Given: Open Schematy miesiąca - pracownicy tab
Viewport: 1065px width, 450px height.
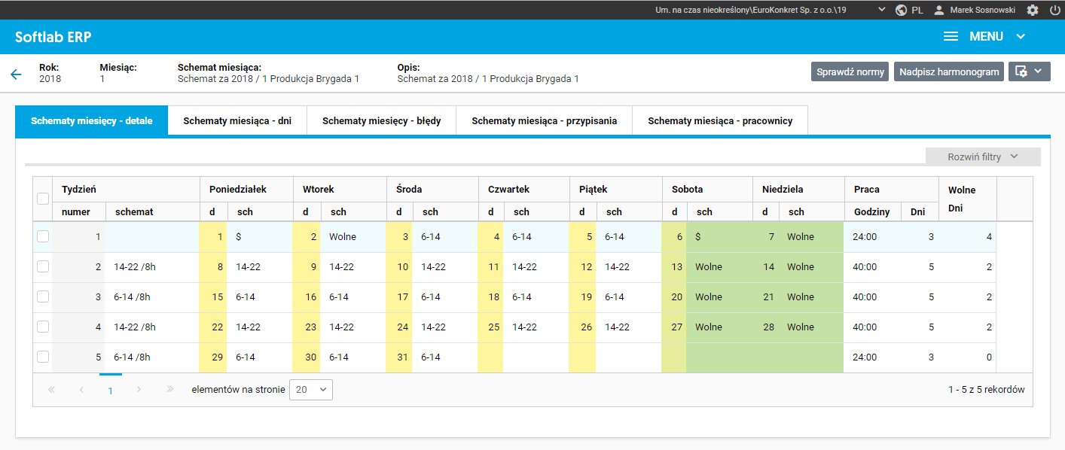Looking at the screenshot, I should tap(720, 120).
